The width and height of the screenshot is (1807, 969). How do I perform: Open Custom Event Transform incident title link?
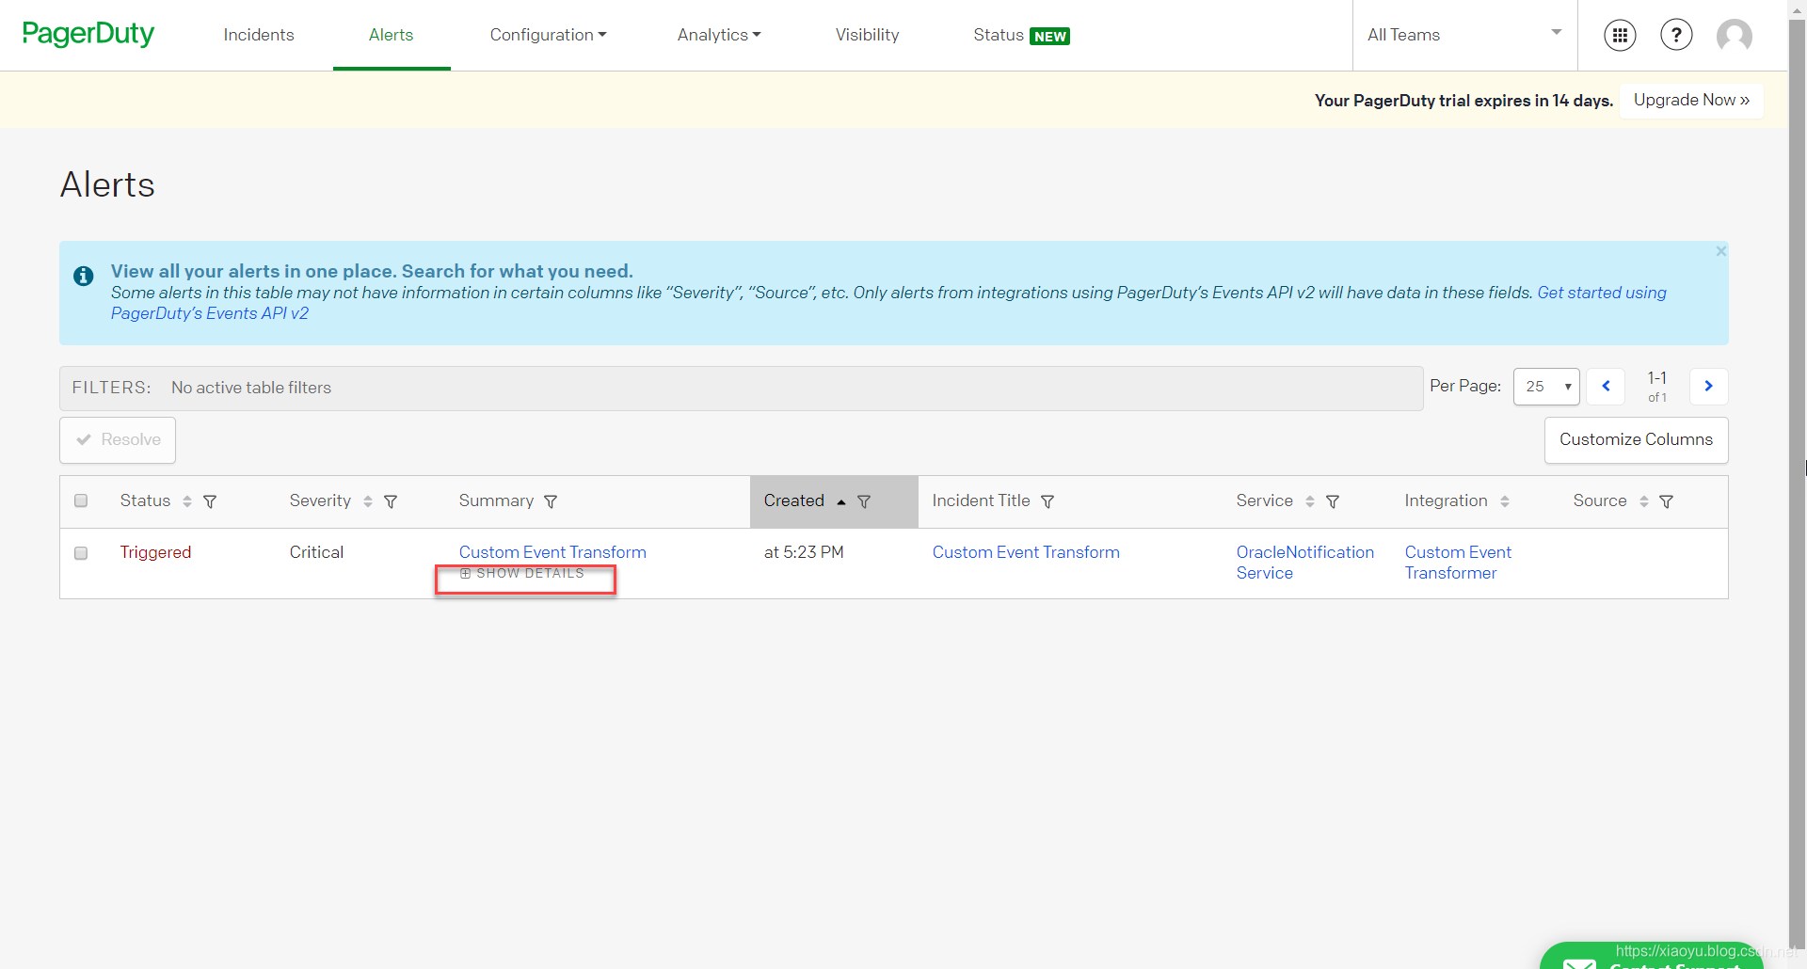pos(1026,552)
